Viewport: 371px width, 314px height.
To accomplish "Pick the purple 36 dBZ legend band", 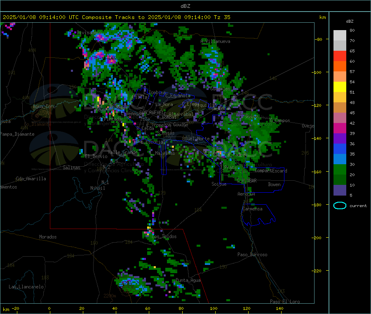I will click(x=340, y=139).
